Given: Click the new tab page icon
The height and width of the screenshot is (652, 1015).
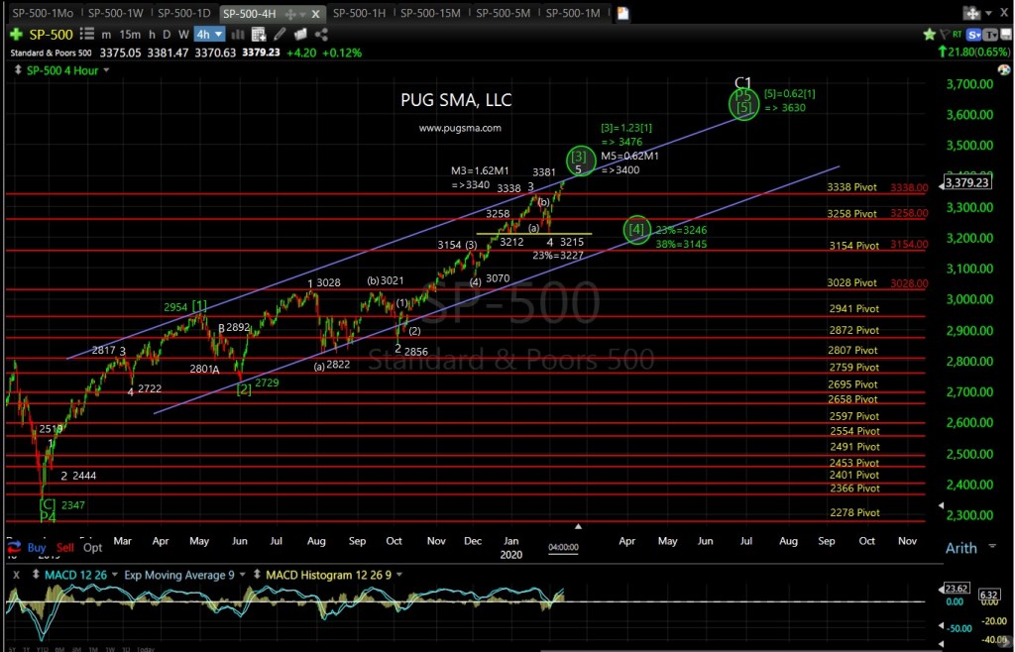Looking at the screenshot, I should (622, 13).
